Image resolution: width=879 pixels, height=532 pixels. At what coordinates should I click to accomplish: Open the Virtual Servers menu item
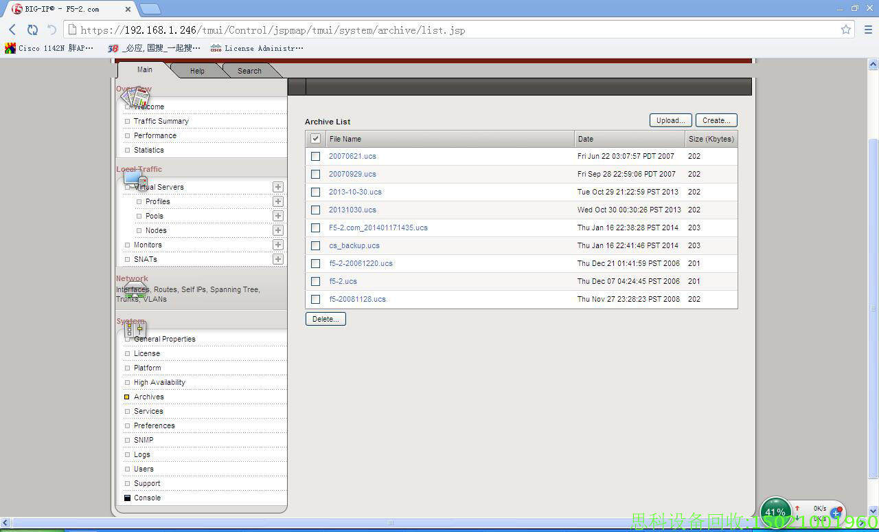pyautogui.click(x=159, y=187)
